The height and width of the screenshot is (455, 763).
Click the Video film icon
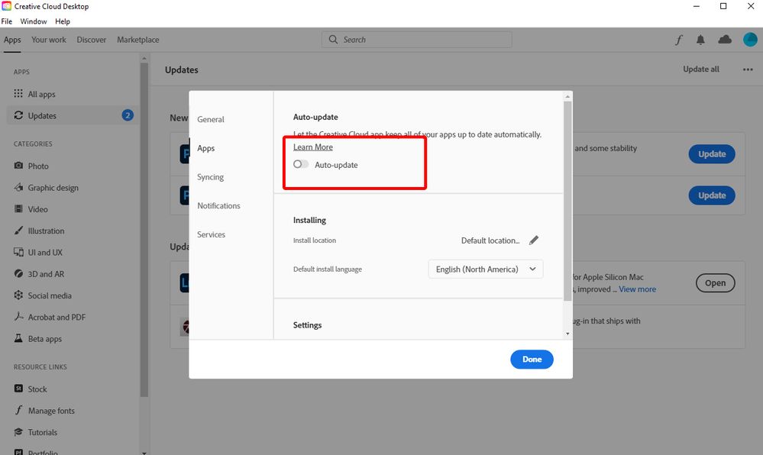(x=18, y=208)
